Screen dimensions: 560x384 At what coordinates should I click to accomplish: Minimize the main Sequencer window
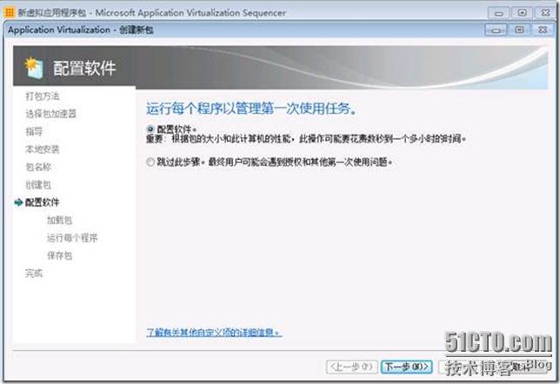[x=498, y=13]
